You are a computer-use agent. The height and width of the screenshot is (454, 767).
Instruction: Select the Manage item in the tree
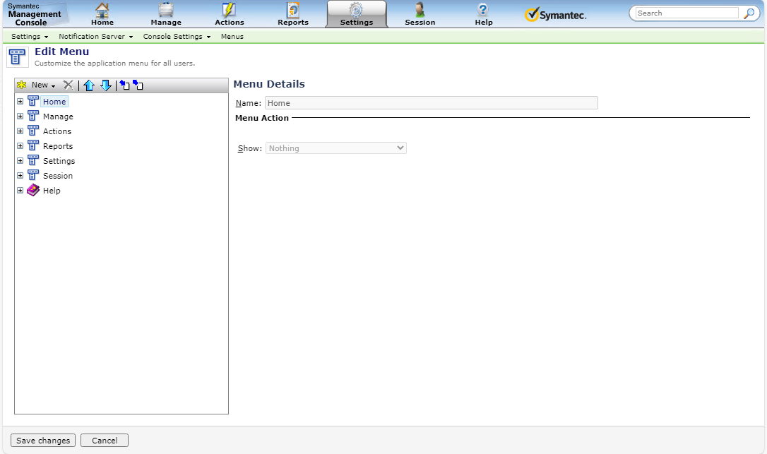click(x=58, y=117)
